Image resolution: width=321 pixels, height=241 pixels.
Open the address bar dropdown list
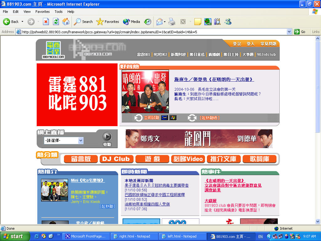tap(289, 32)
